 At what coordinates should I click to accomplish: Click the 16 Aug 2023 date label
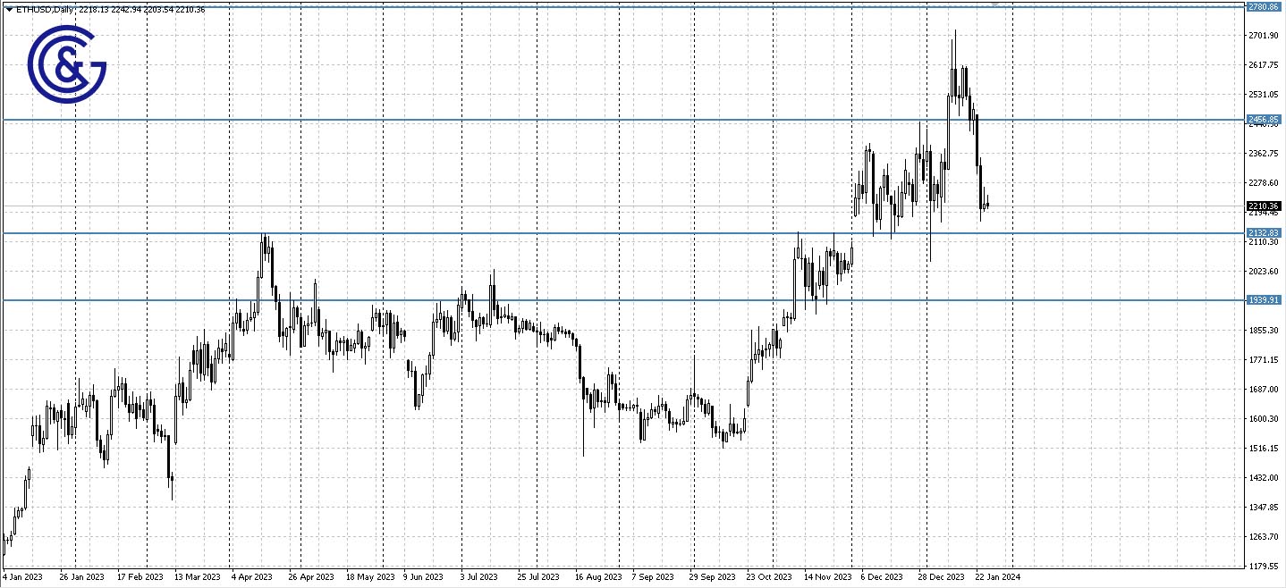pyautogui.click(x=598, y=577)
